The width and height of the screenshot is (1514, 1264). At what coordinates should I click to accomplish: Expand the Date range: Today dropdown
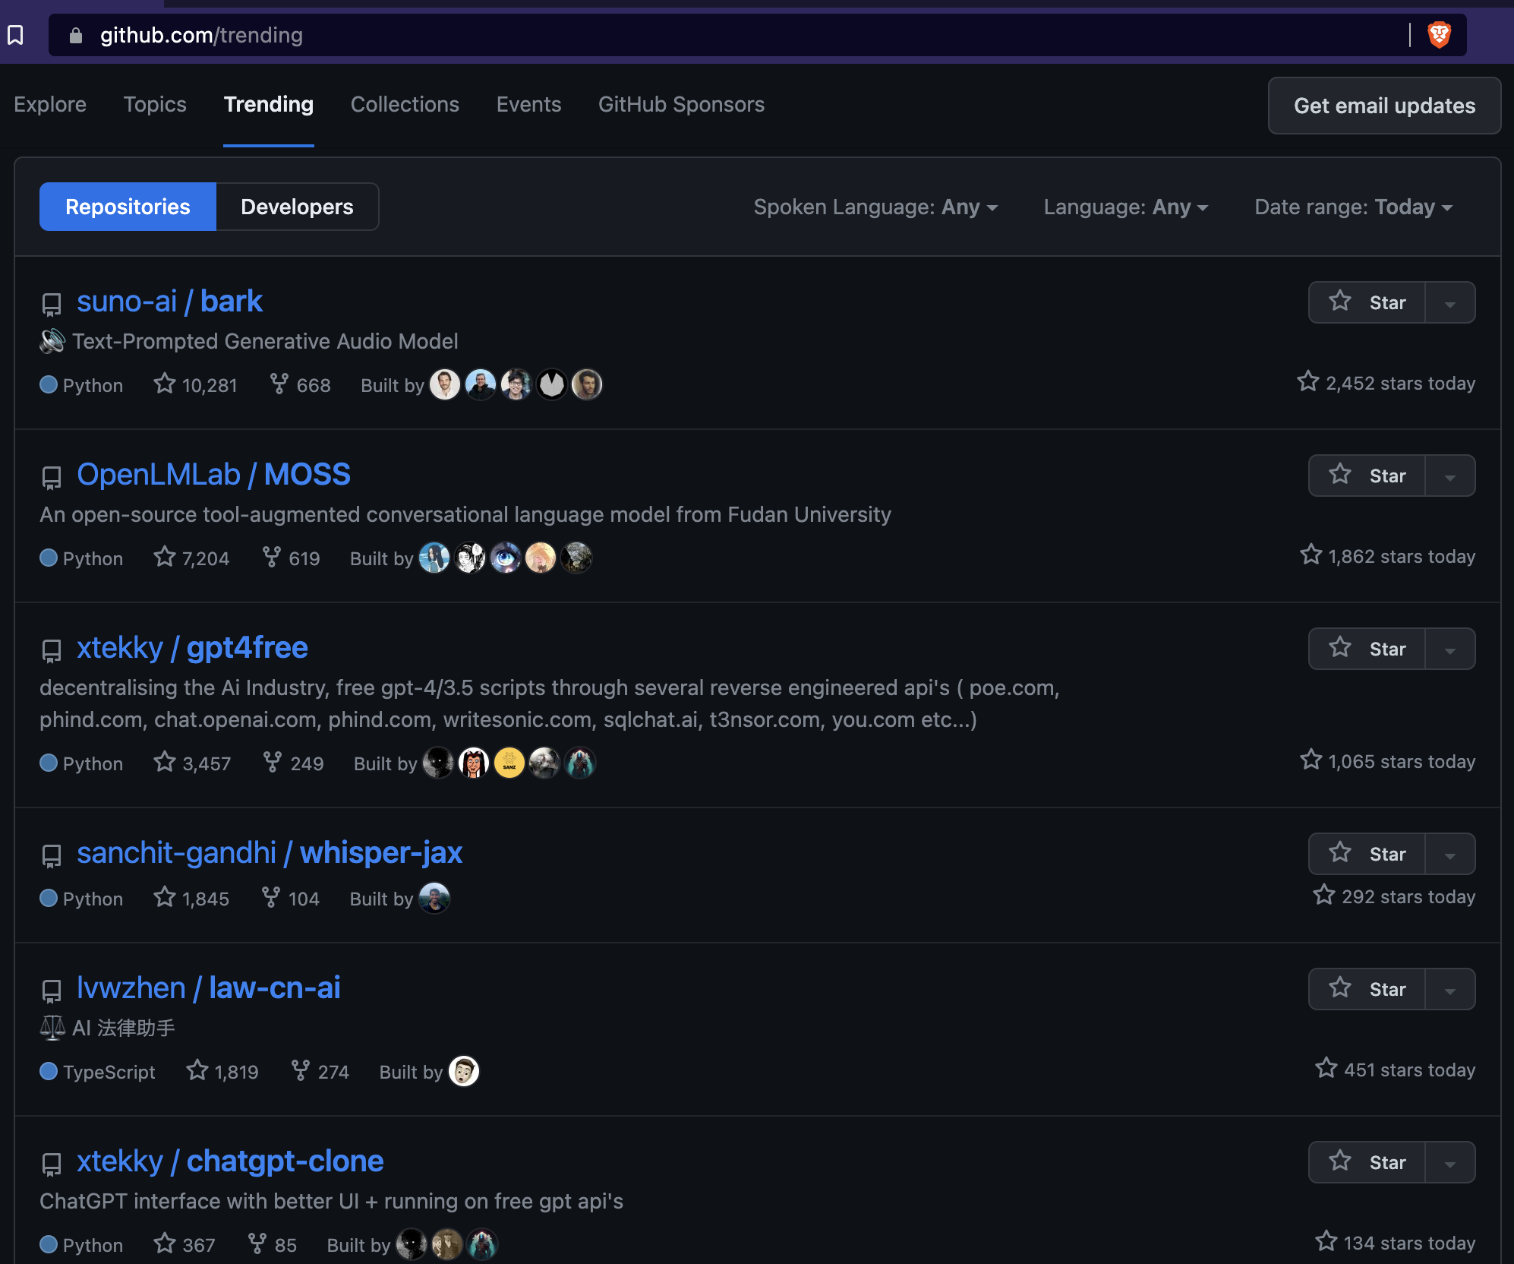point(1353,207)
